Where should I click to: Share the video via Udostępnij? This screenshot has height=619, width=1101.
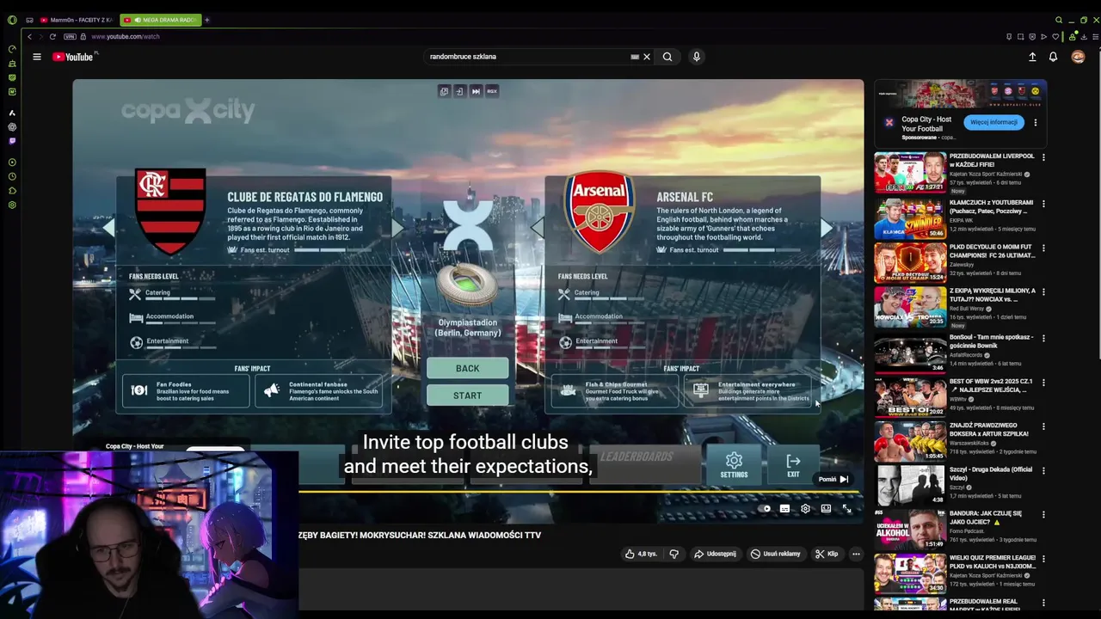[715, 555]
